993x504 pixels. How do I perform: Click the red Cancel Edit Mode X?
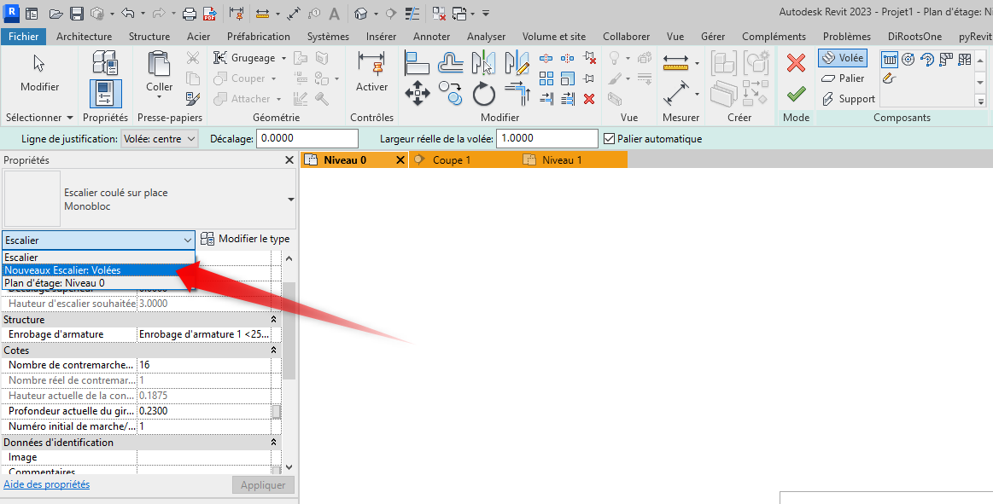pyautogui.click(x=796, y=63)
